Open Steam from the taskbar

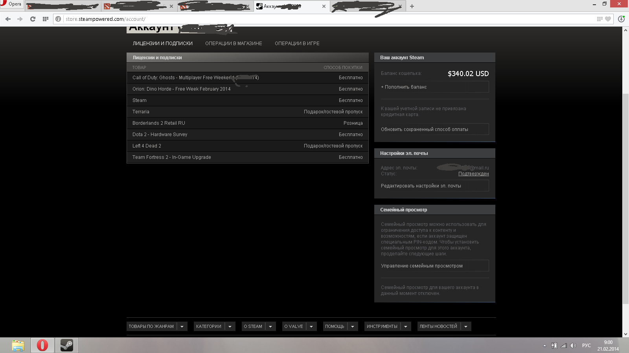pos(66,345)
